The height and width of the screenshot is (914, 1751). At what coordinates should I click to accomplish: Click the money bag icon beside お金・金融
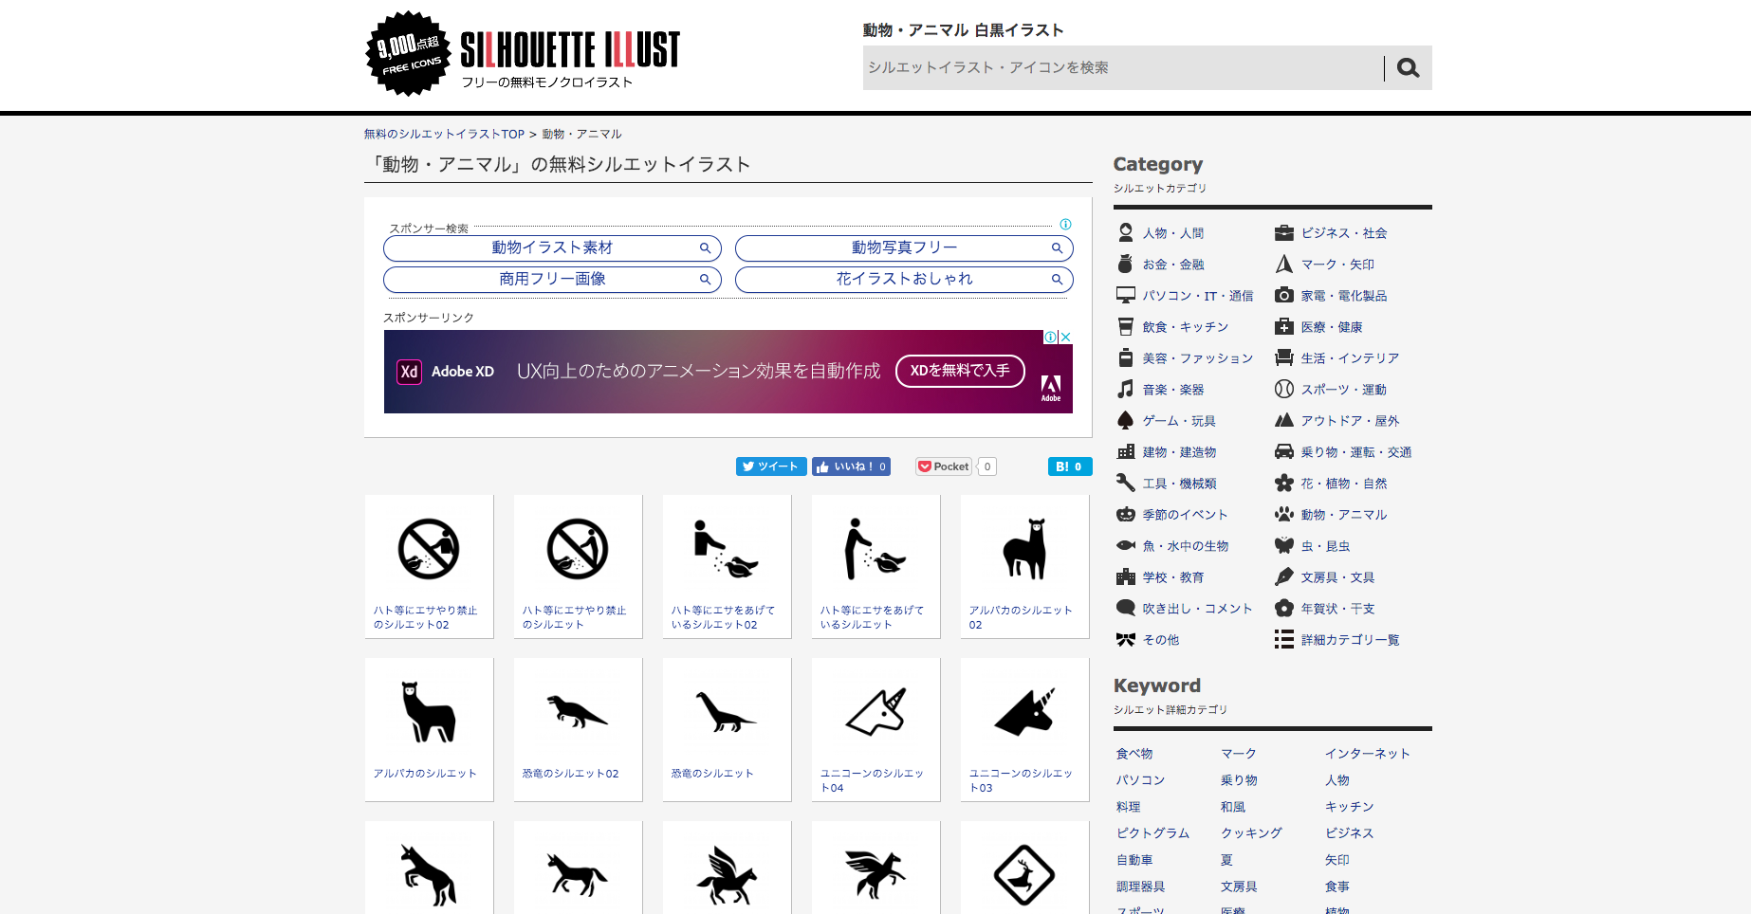coord(1126,264)
